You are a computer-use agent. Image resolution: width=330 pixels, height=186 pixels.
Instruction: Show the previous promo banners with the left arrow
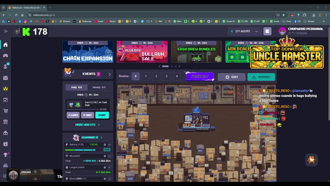click(x=159, y=66)
